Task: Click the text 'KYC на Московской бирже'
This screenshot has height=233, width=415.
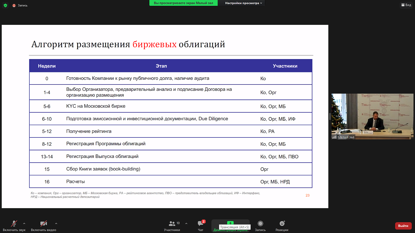Action: pos(96,106)
